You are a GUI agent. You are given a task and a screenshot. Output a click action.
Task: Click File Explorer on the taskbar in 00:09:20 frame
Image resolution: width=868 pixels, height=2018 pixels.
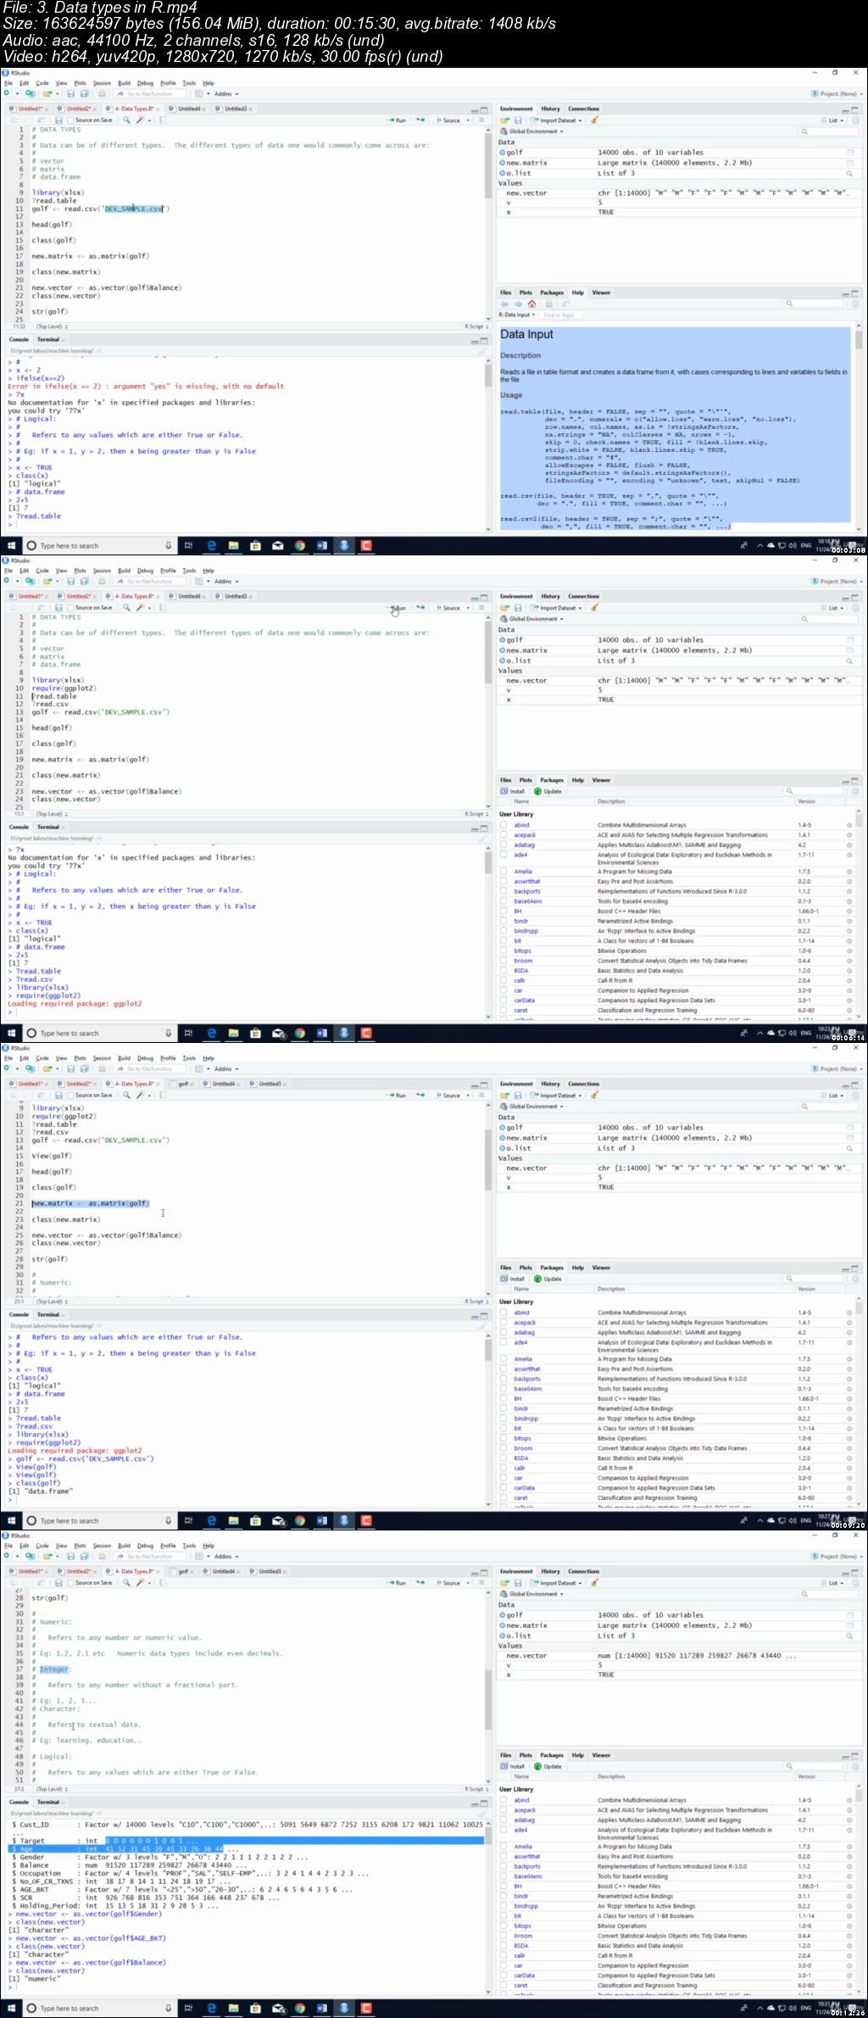233,1521
